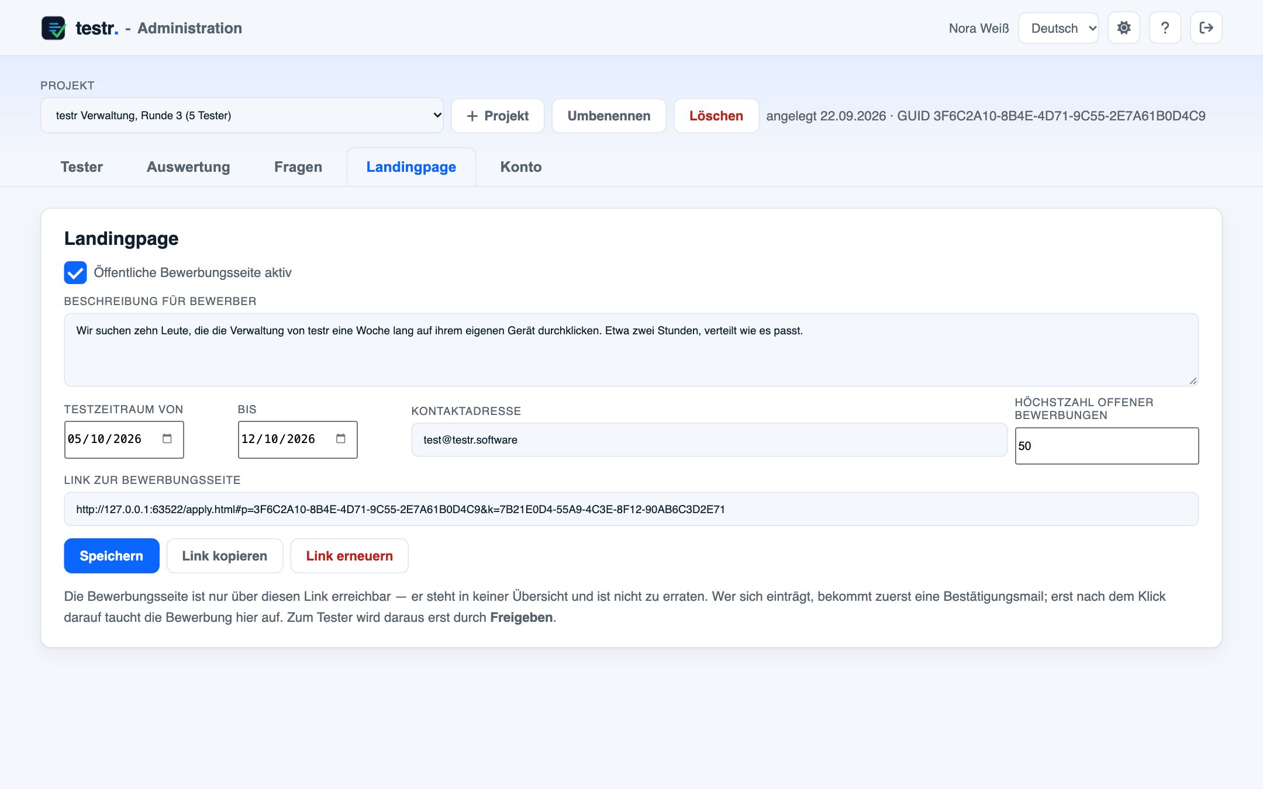Open calendar picker for Testzeitraum von

[x=167, y=439]
